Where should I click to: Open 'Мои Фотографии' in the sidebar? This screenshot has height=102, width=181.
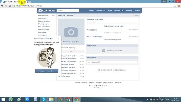[44, 21]
